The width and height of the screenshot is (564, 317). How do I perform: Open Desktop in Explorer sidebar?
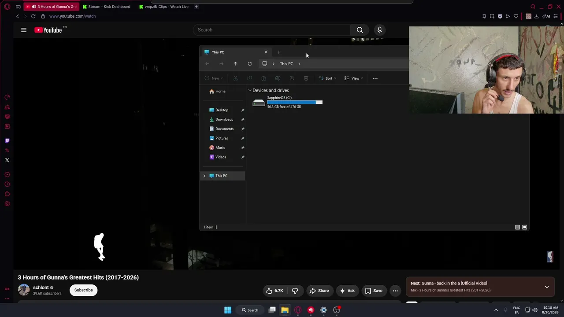pos(222,110)
